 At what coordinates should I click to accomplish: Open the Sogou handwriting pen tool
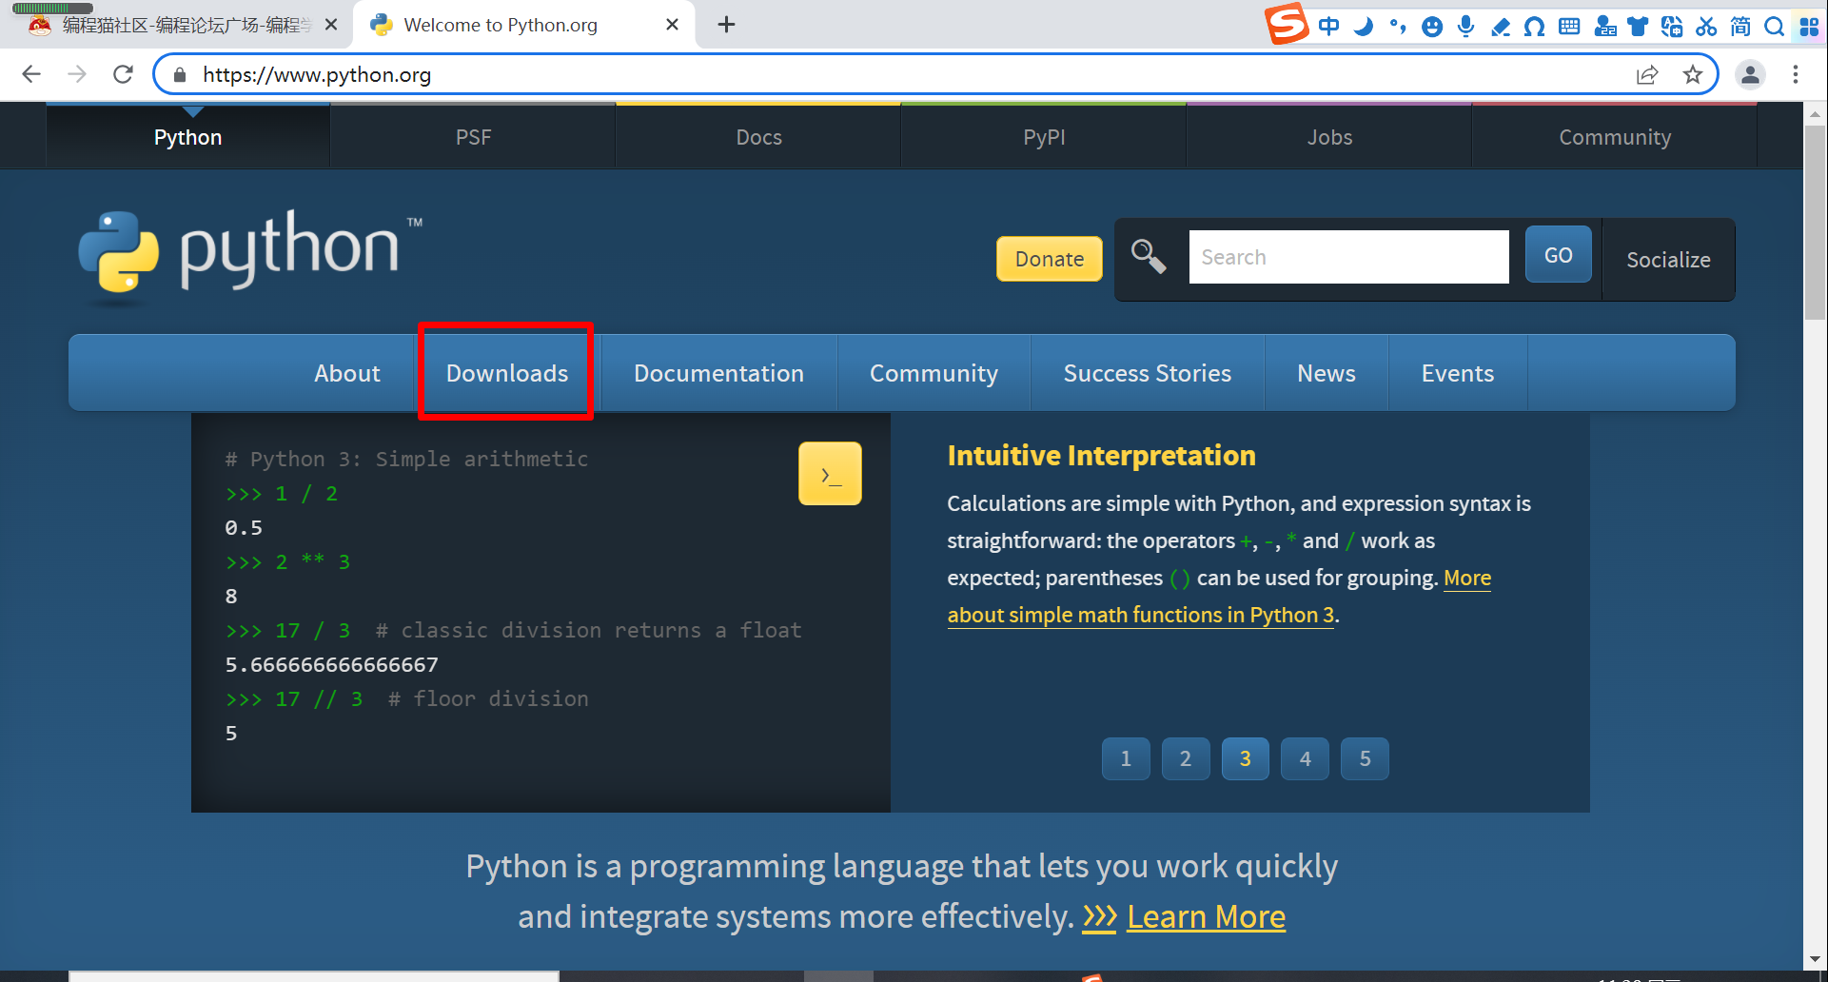coord(1501,27)
